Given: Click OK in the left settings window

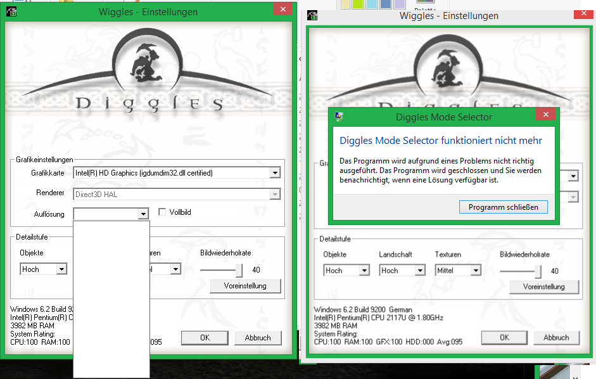Looking at the screenshot, I should (205, 338).
